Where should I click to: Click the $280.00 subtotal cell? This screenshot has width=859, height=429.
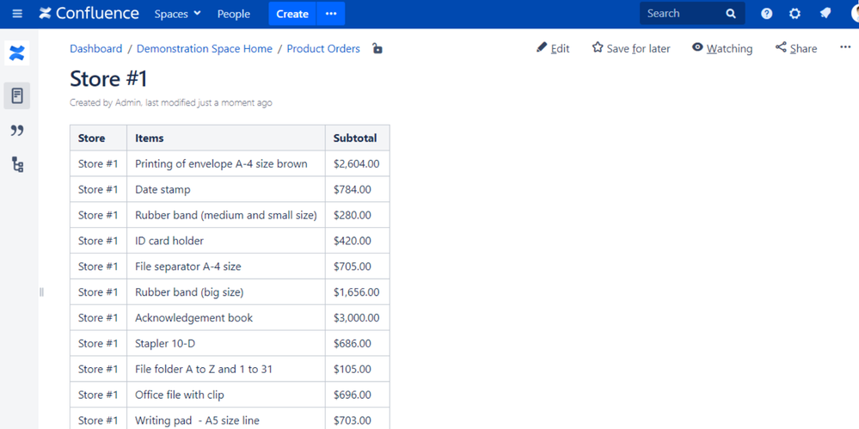pos(358,215)
